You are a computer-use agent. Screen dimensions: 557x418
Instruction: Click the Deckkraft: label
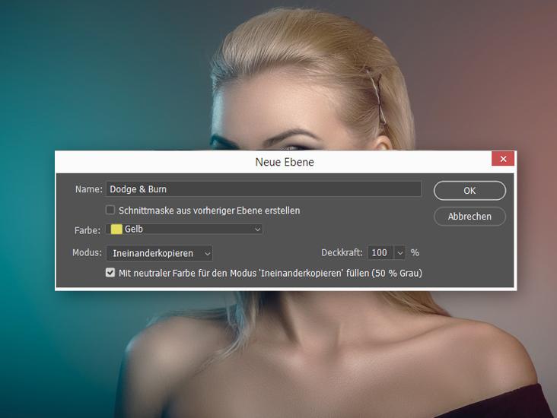tap(342, 253)
